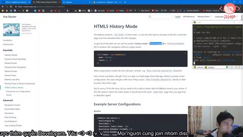The height and width of the screenshot is (137, 243).
Task: Open Named Views in the sidebar
Action: click(10, 75)
